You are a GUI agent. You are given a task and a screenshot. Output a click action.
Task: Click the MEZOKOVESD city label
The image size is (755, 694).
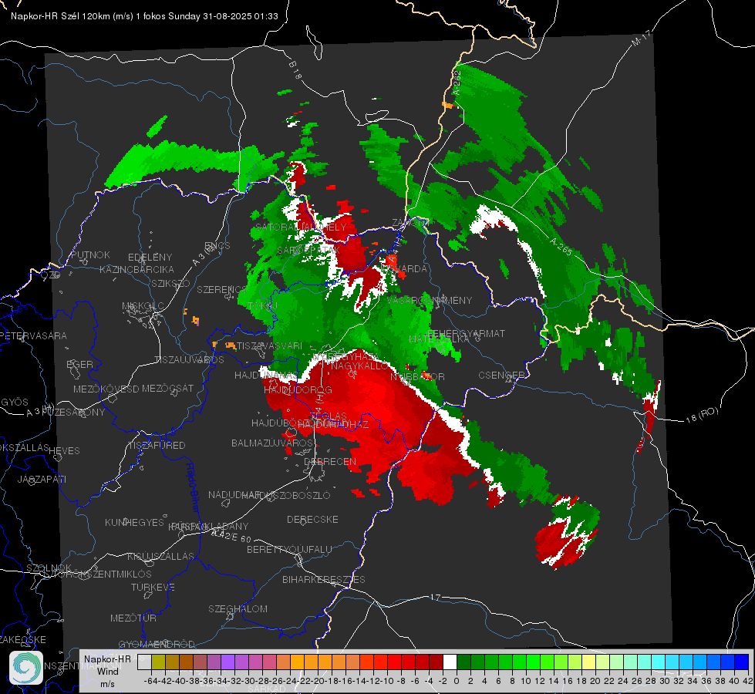point(106,389)
